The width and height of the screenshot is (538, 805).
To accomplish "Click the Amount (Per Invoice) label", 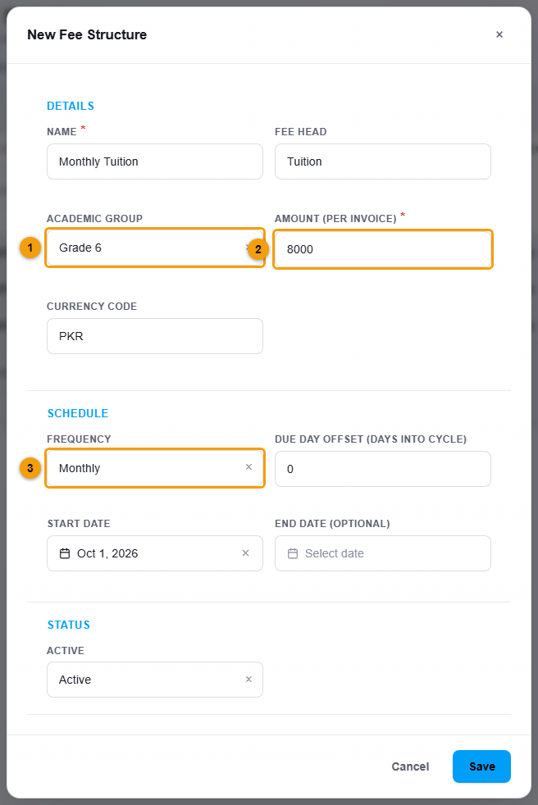I will pos(335,219).
